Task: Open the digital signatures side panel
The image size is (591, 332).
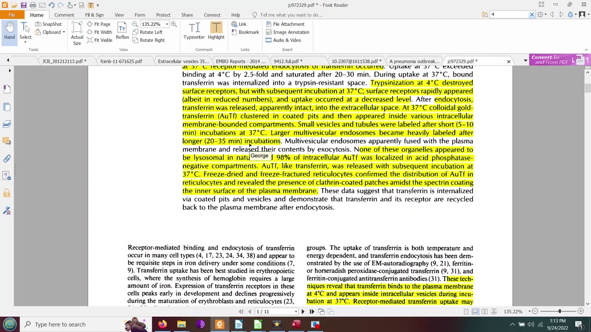Action: point(7,211)
